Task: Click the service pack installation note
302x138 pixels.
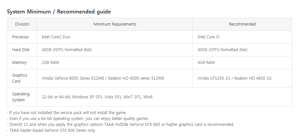Action: (68, 113)
